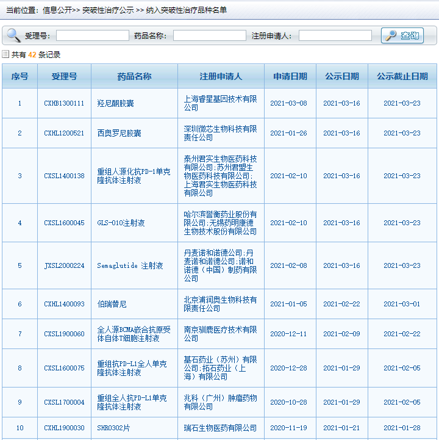
Task: Click drug name 重组全人抗PD-L1单克隆抗体注射液
Action: point(132,402)
